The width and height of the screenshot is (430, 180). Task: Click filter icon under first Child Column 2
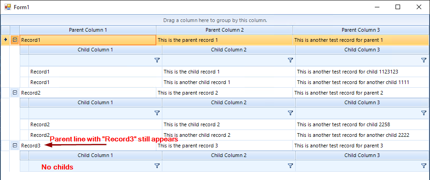point(290,60)
